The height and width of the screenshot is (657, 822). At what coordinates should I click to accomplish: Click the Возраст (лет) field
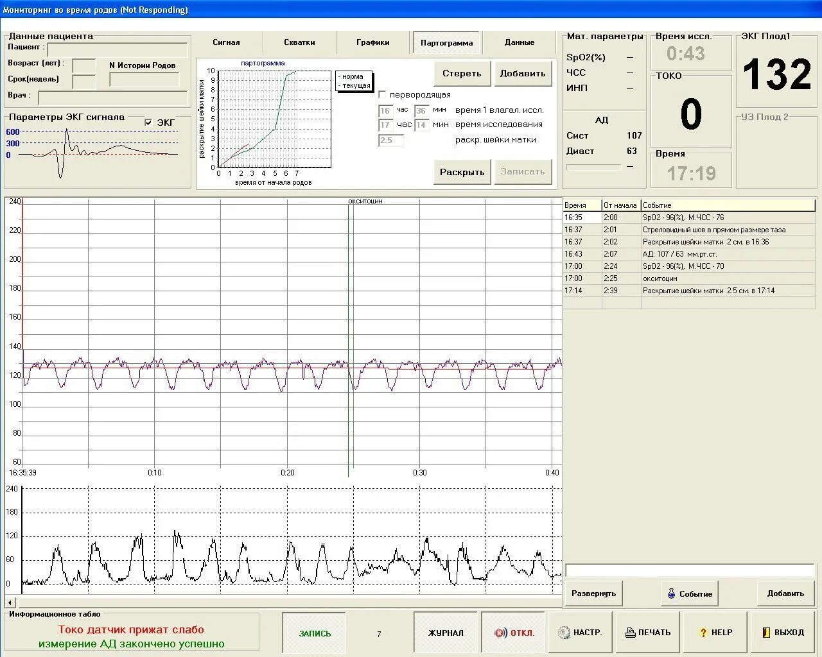click(83, 66)
